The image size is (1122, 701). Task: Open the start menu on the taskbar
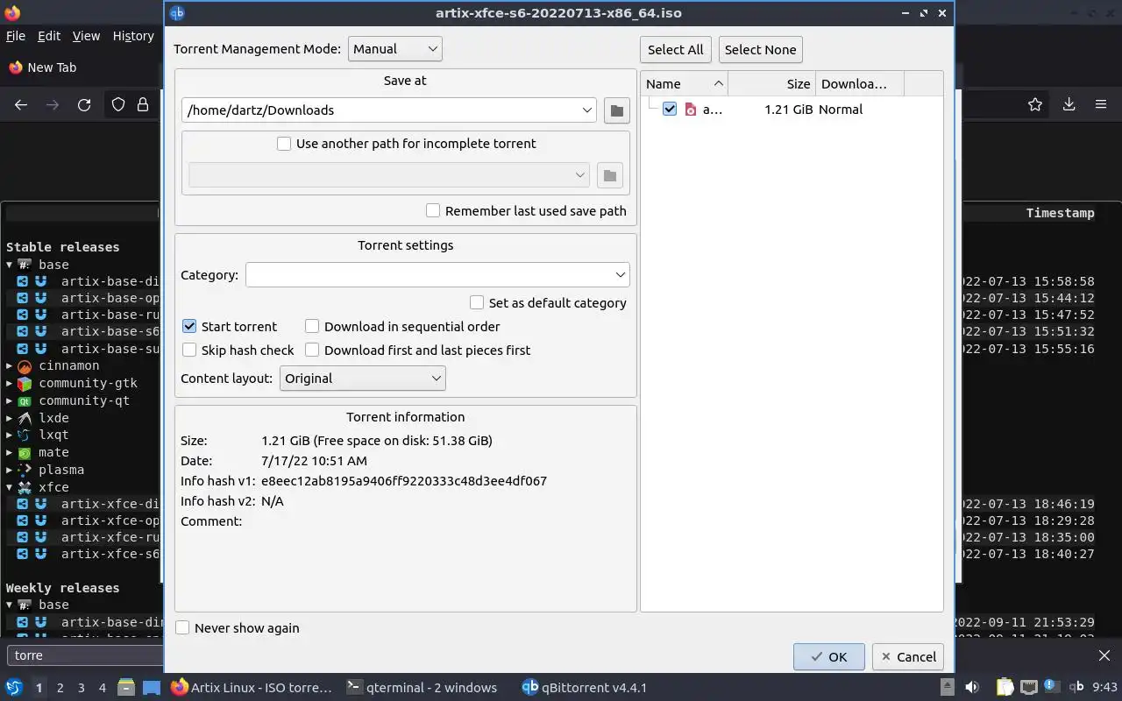point(14,688)
